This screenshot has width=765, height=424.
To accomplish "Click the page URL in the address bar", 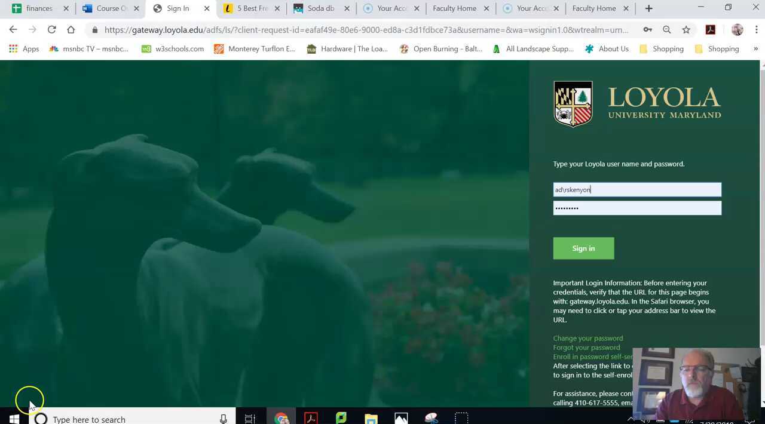I will pyautogui.click(x=366, y=30).
